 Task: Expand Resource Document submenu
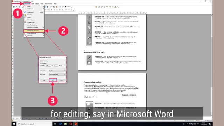click(x=34, y=27)
